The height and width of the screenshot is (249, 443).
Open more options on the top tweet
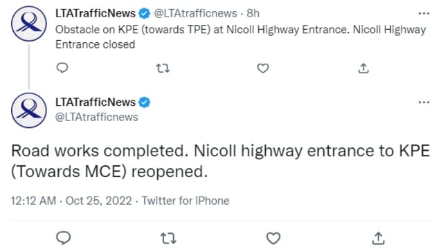(x=424, y=13)
